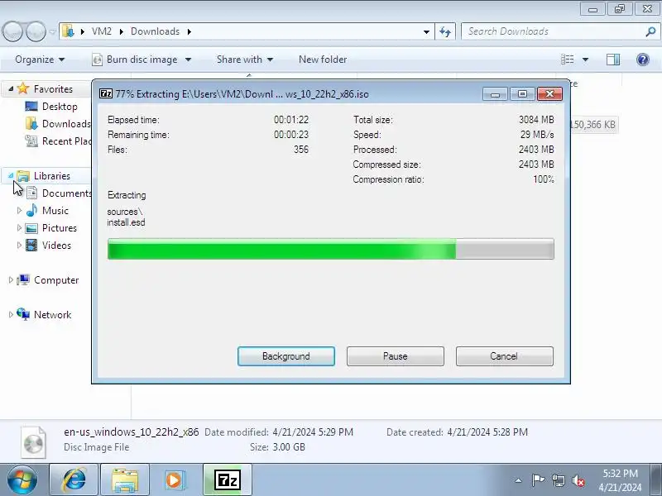Click the disc image file icon in details pane

33,442
